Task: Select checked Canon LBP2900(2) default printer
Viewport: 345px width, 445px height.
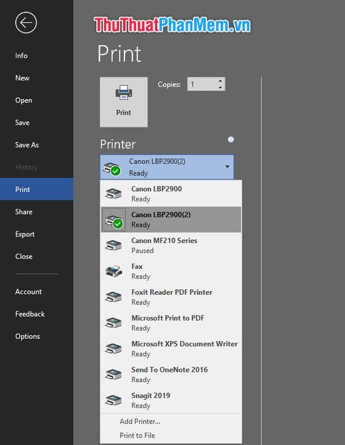Action: pyautogui.click(x=172, y=220)
